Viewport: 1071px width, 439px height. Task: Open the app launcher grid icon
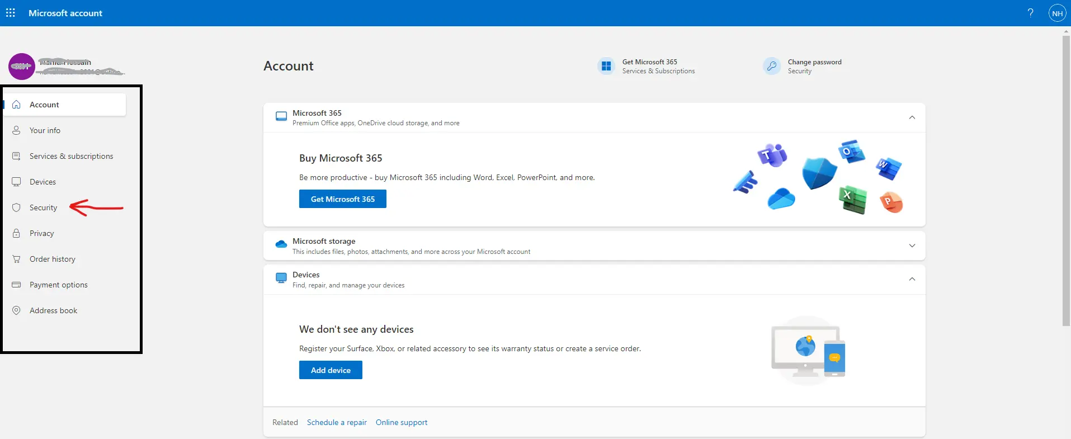[x=11, y=13]
